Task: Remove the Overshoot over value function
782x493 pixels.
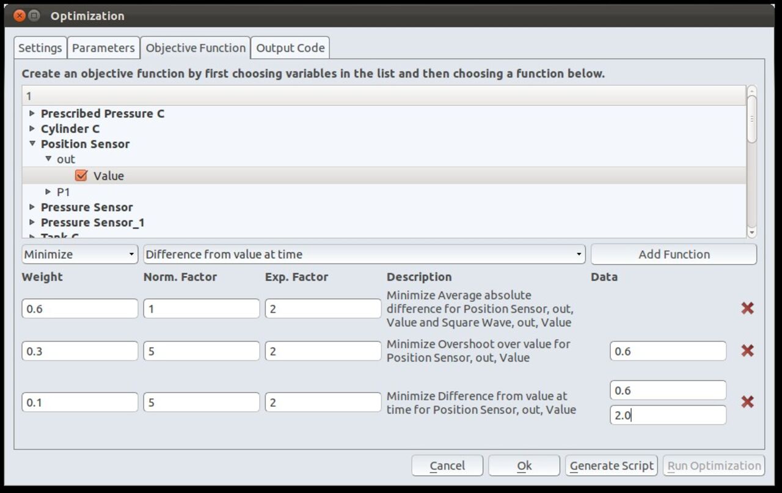Action: 747,351
